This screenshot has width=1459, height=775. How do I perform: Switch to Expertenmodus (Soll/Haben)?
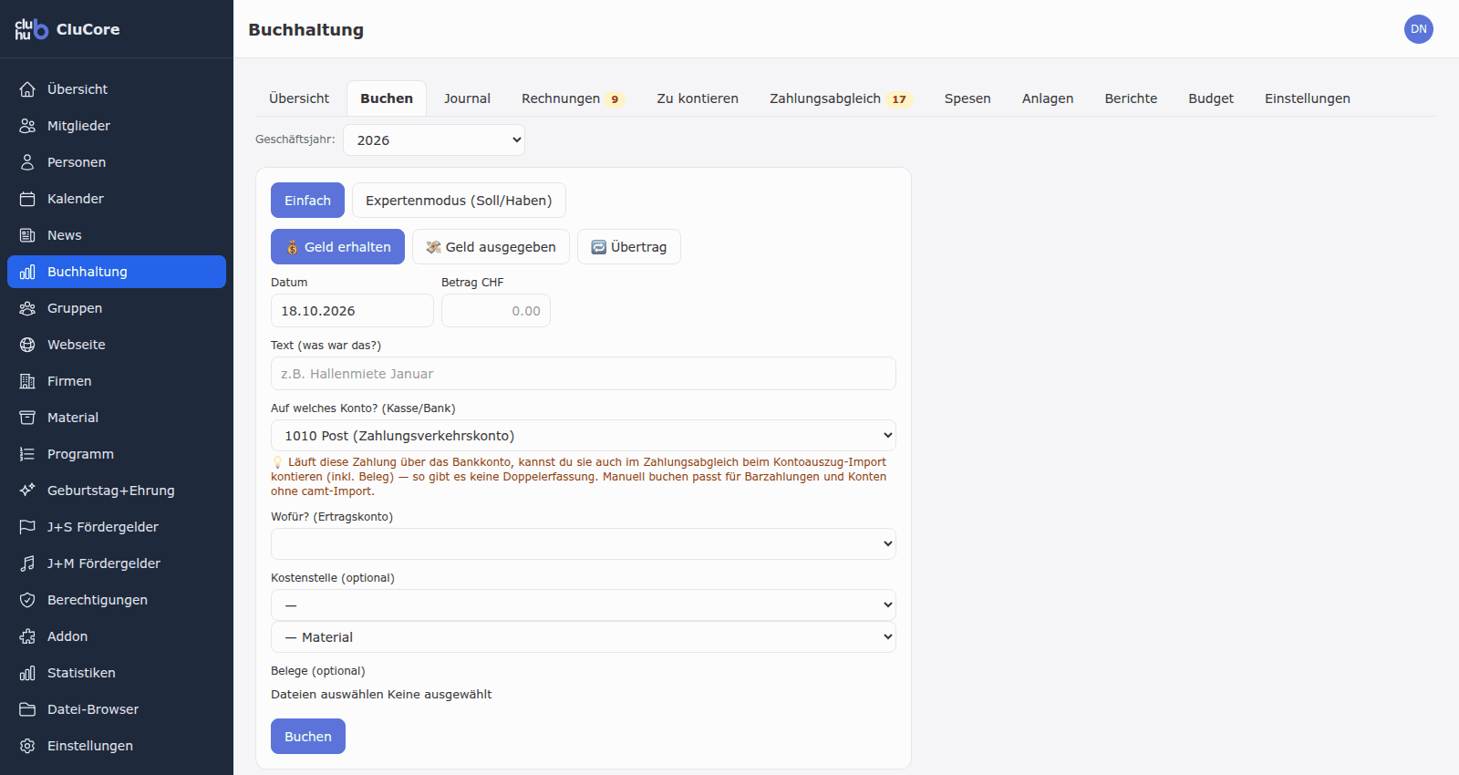point(459,201)
